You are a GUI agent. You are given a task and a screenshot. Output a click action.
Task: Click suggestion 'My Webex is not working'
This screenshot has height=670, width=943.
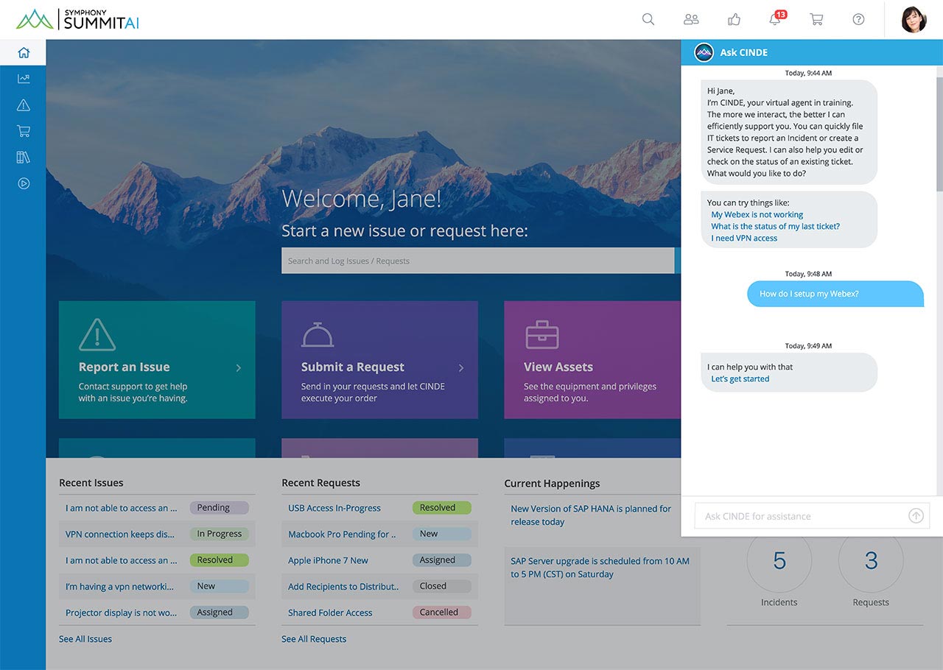757,214
